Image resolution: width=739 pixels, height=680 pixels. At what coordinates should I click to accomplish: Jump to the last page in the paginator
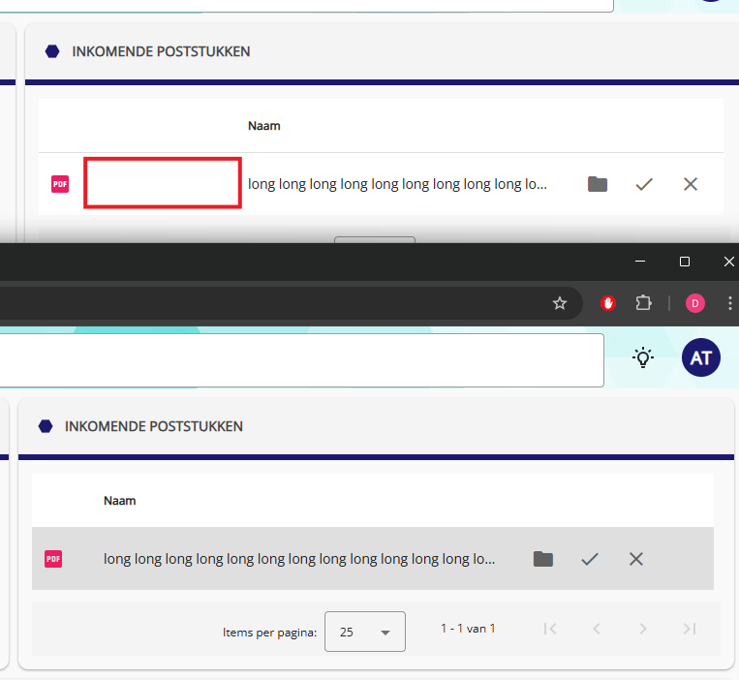point(690,629)
